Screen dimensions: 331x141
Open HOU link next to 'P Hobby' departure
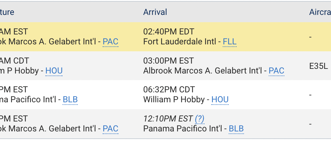tap(54, 71)
